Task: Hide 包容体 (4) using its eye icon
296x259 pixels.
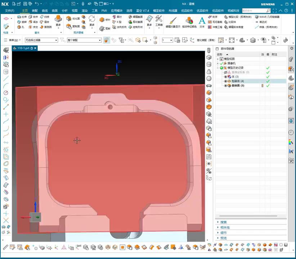Action: click(x=226, y=81)
